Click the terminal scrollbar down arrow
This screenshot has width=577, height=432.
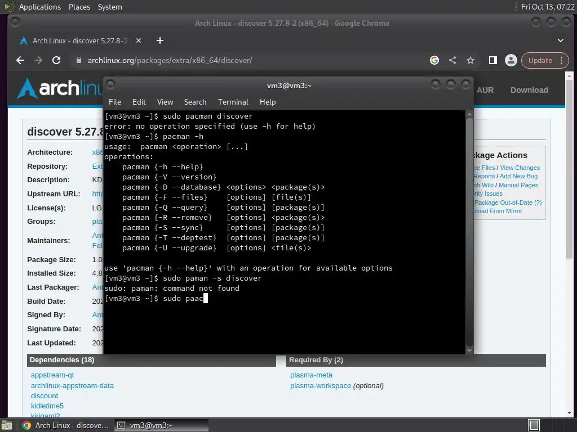pos(469,350)
